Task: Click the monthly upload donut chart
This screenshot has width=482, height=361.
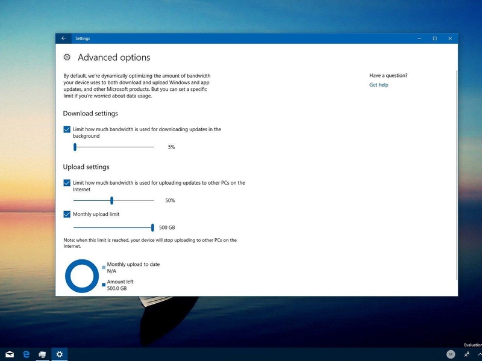Action: tap(82, 276)
